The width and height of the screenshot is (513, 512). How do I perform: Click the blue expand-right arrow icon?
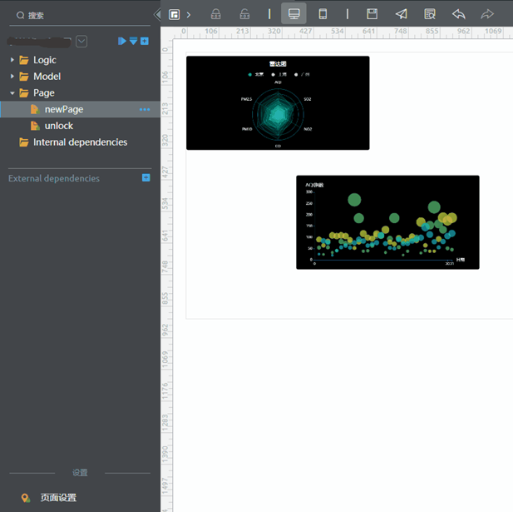(122, 41)
